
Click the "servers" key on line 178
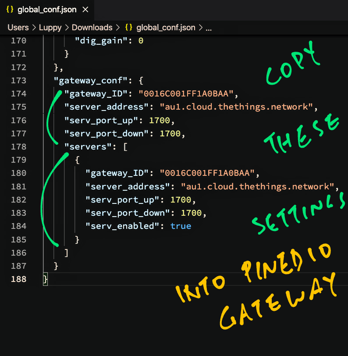[x=86, y=147]
